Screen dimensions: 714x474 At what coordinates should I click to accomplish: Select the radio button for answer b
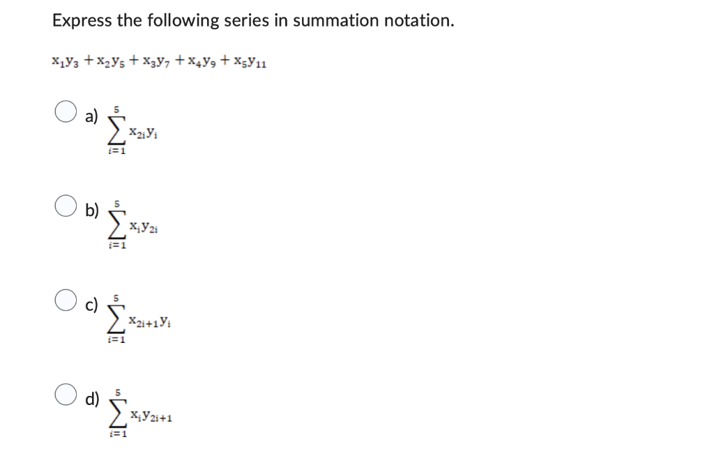[x=66, y=205]
